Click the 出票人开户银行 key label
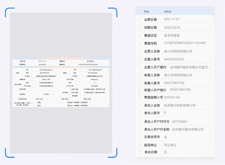This screenshot has width=225, height=165. click(x=155, y=67)
